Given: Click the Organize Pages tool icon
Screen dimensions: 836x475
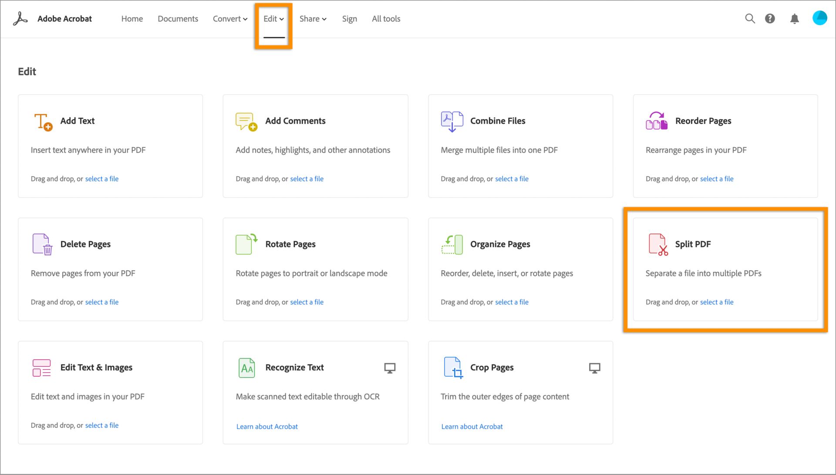Looking at the screenshot, I should click(452, 243).
